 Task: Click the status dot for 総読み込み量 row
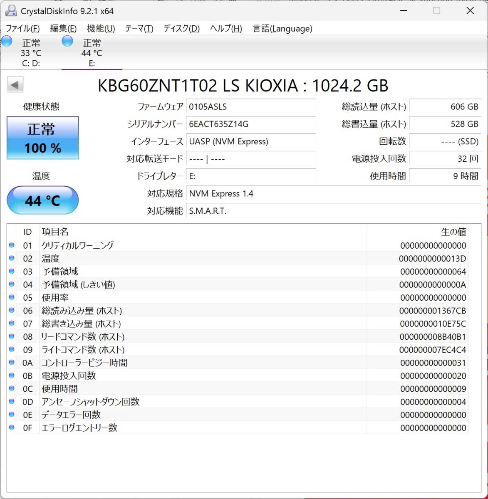12,310
